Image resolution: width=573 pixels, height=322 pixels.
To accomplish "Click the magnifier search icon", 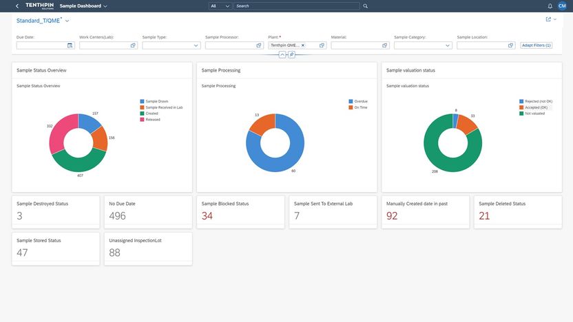I will point(366,6).
